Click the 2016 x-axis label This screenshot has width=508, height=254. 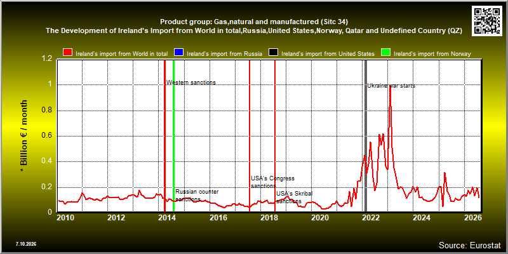(x=218, y=218)
